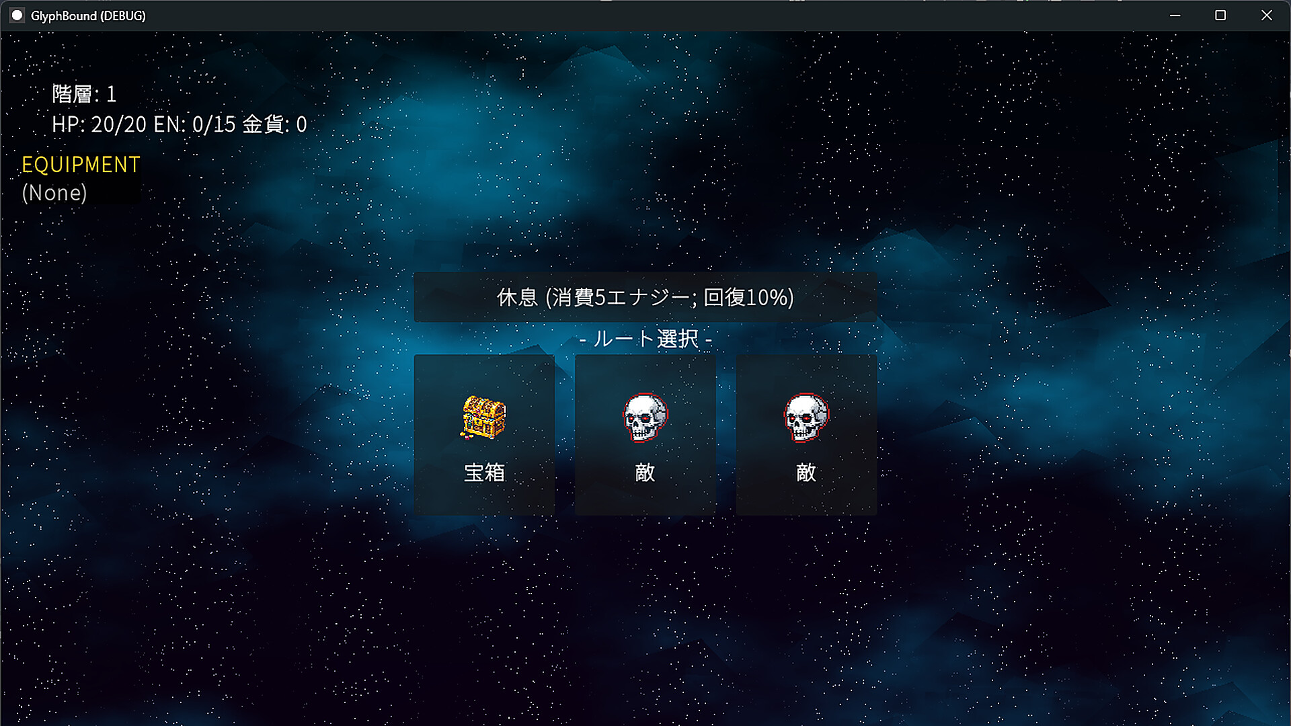This screenshot has height=726, width=1291.
Task: Choose the middle 敵 route card
Action: pos(645,434)
